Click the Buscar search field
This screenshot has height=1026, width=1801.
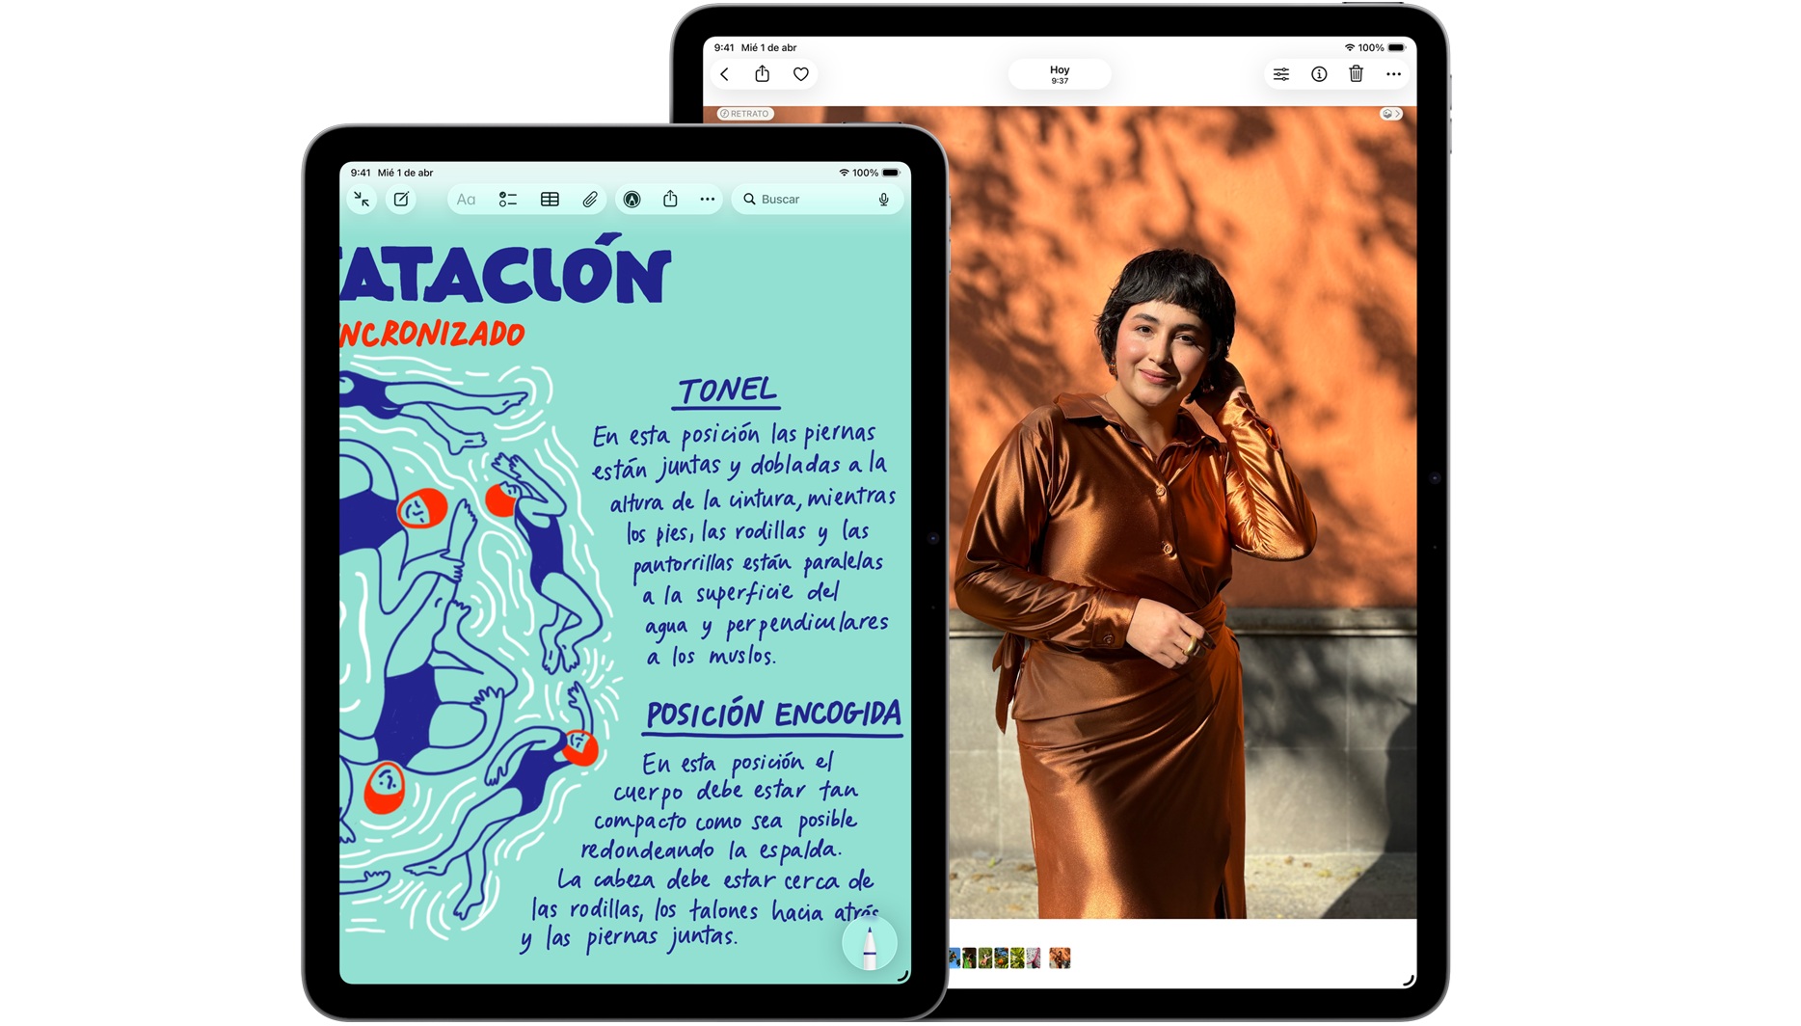pos(810,200)
